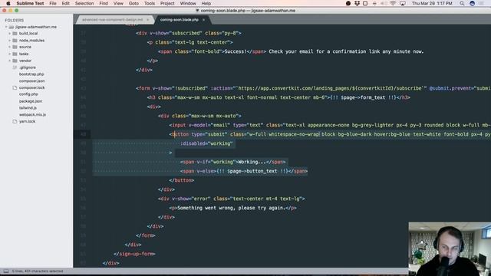This screenshot has height=276, width=491.
Task: Expand the node_modules folder arrow
Action: coord(10,41)
